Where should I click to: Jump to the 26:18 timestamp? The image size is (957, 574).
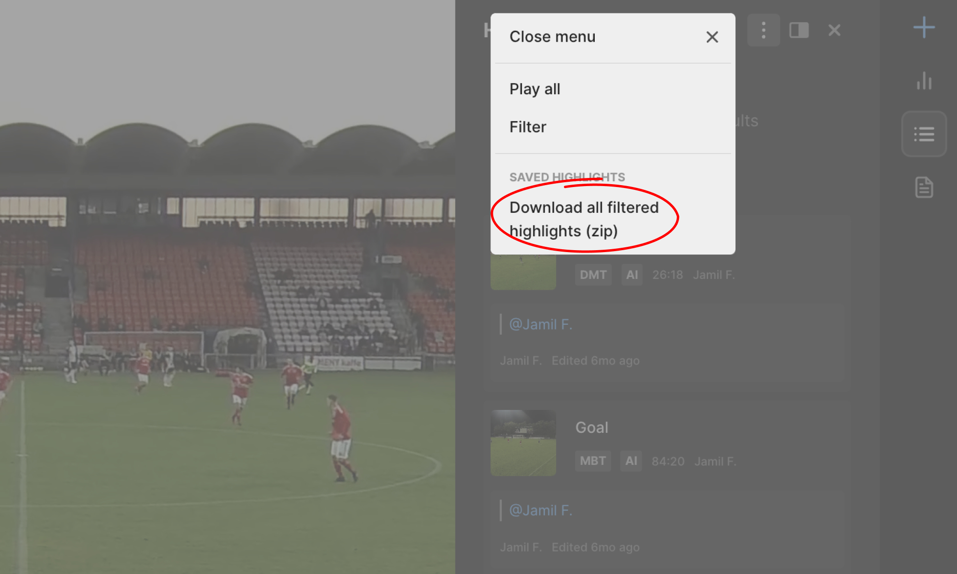coord(668,275)
